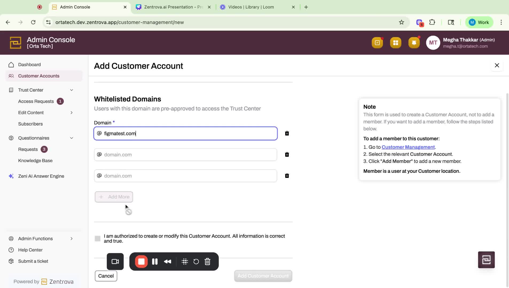
Task: Open a new browser tab
Action: click(x=306, y=7)
